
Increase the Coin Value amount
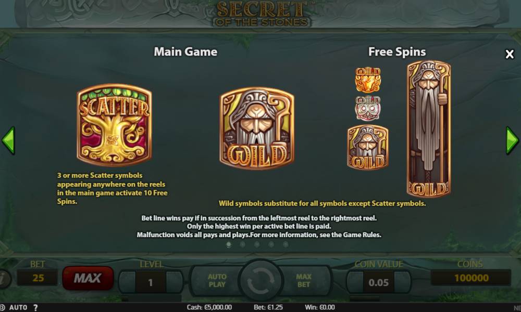pyautogui.click(x=403, y=282)
